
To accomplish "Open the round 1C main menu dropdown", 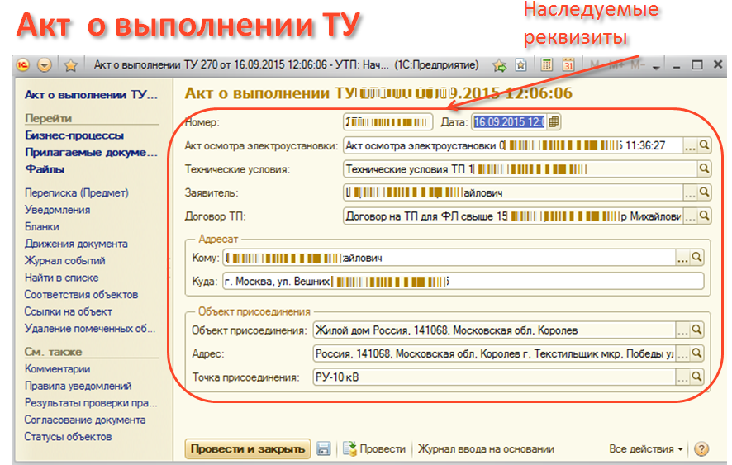I will [45, 65].
